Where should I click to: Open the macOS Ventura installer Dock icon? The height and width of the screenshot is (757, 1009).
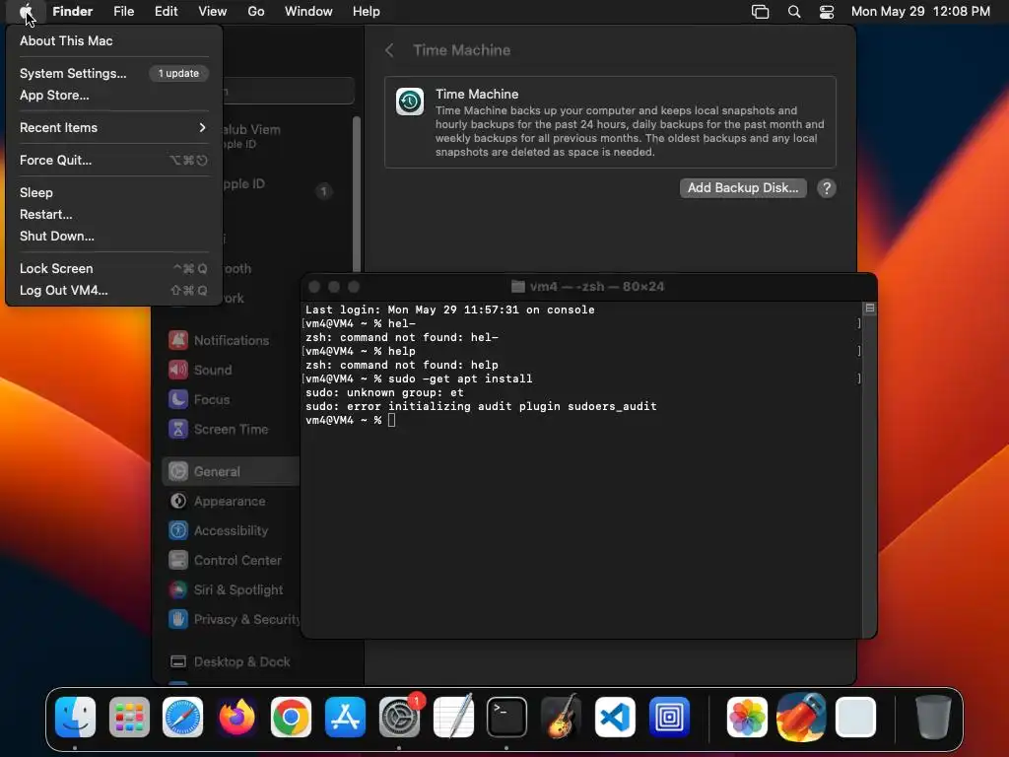(801, 717)
